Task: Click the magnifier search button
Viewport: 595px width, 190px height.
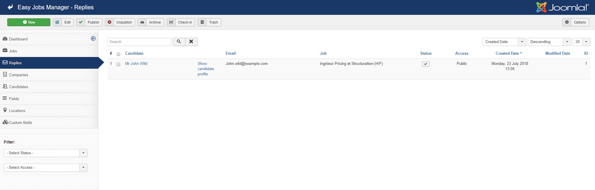Action: pyautogui.click(x=179, y=42)
